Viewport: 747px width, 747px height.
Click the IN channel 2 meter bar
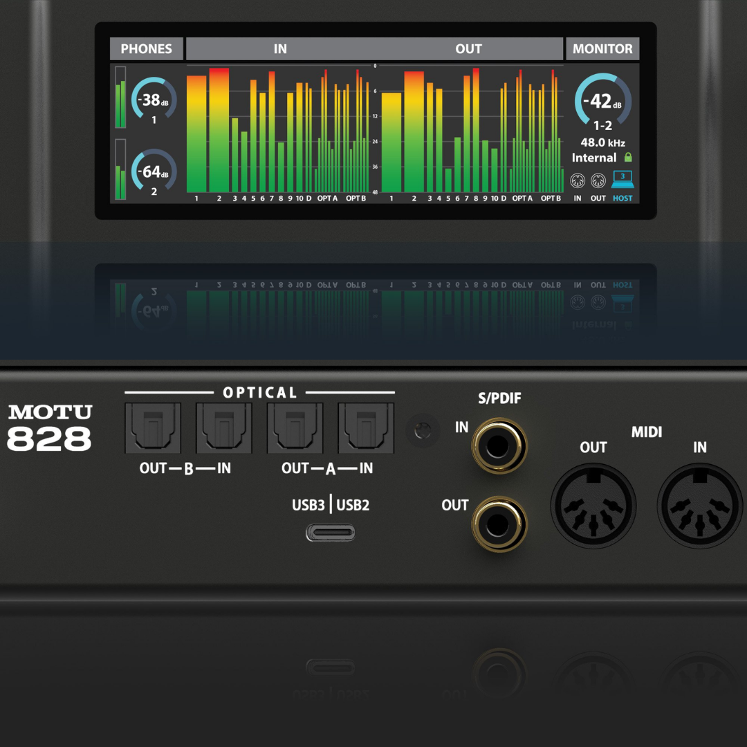[x=219, y=130]
